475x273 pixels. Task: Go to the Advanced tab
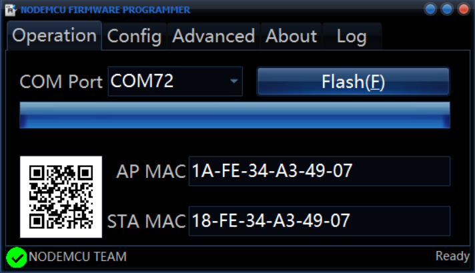coord(213,36)
